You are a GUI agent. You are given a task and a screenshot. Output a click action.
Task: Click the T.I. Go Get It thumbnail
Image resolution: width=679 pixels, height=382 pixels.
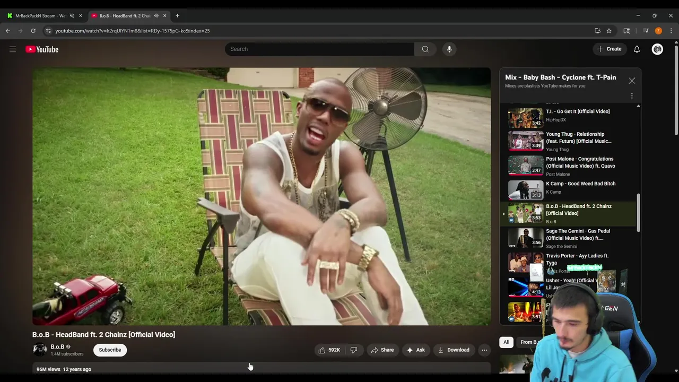[x=526, y=118]
